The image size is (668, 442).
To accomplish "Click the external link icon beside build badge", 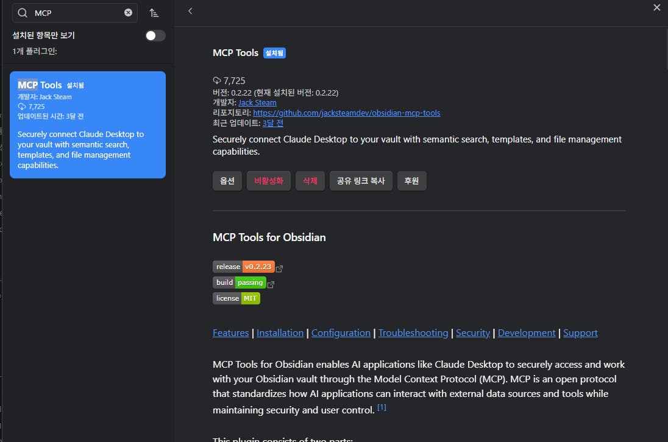I will point(271,284).
